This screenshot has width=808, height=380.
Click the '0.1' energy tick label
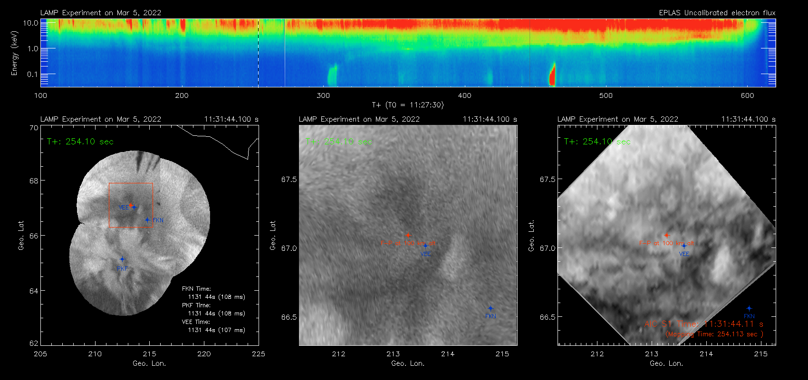coord(32,74)
